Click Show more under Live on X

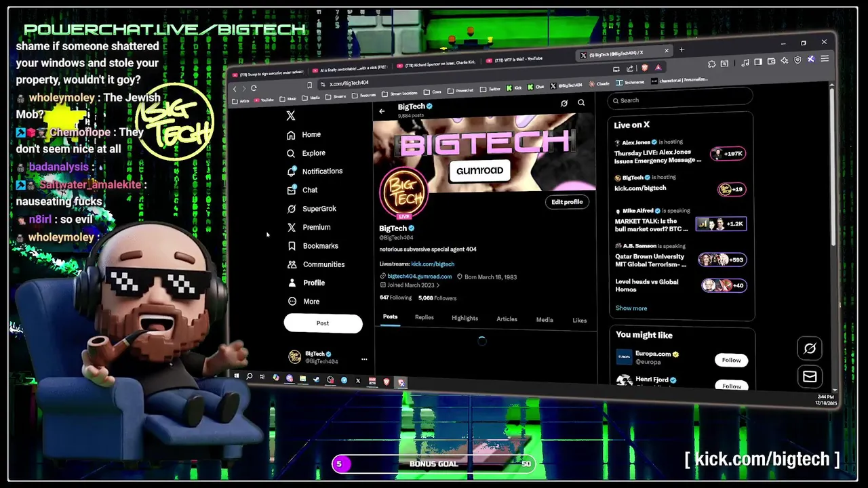coord(631,308)
